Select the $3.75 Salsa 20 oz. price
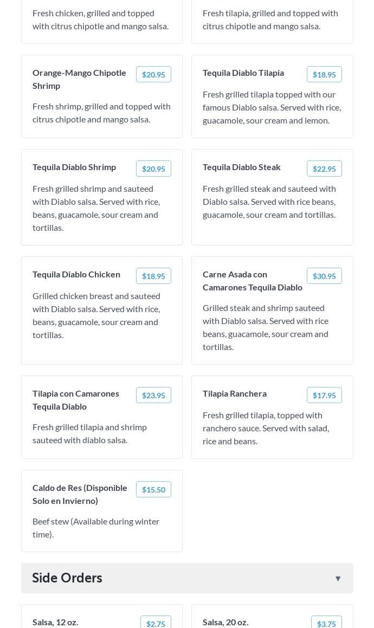Viewport: 374px width, 628px height. [326, 624]
